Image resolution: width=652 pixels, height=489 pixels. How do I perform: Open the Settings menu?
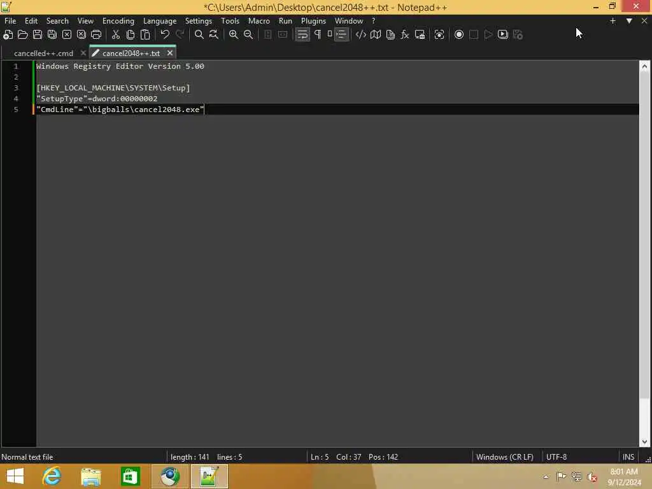(199, 21)
